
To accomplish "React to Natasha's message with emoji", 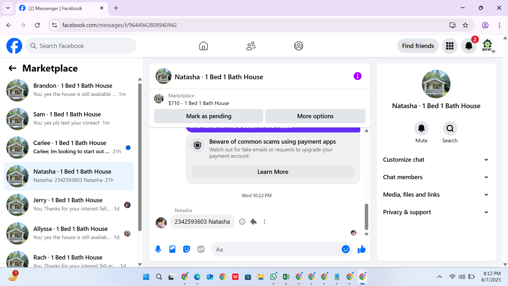I will click(242, 222).
